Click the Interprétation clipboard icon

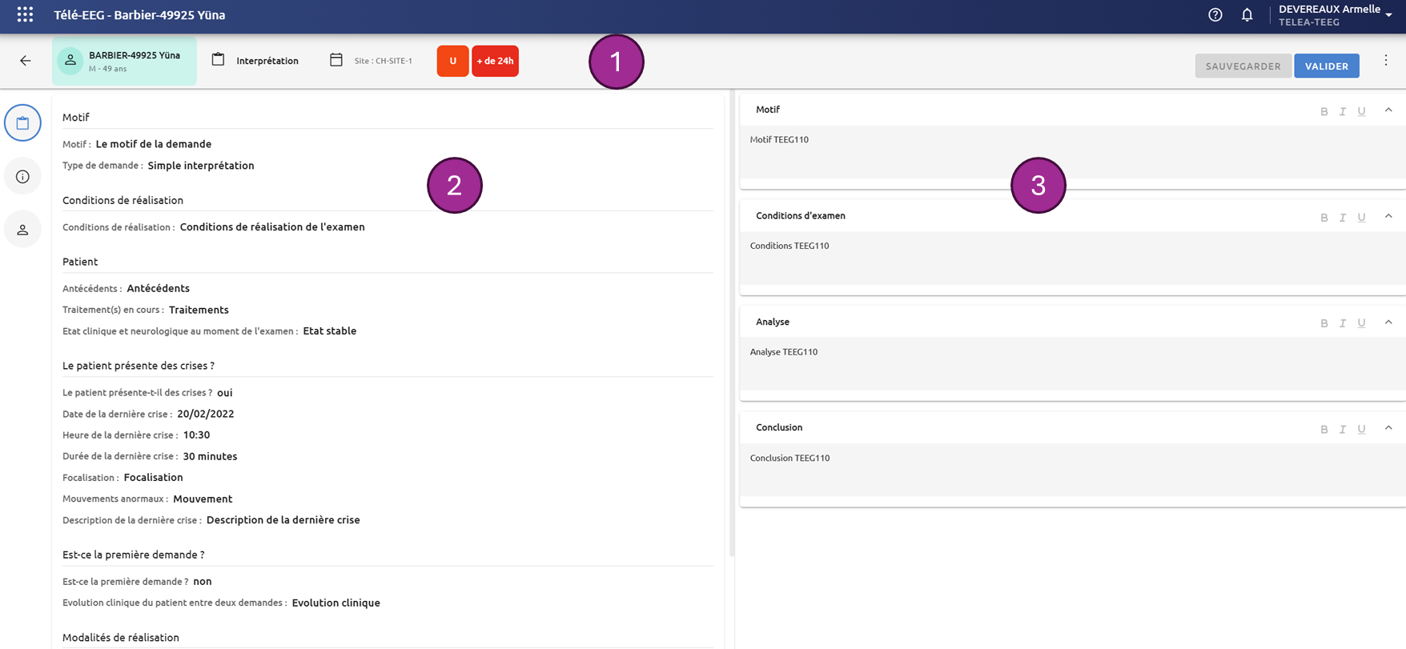coord(218,60)
